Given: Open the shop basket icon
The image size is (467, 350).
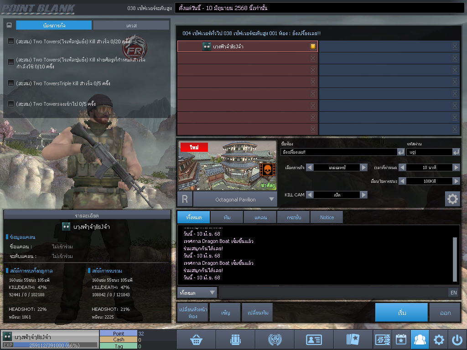Looking at the screenshot, I should (196, 339).
